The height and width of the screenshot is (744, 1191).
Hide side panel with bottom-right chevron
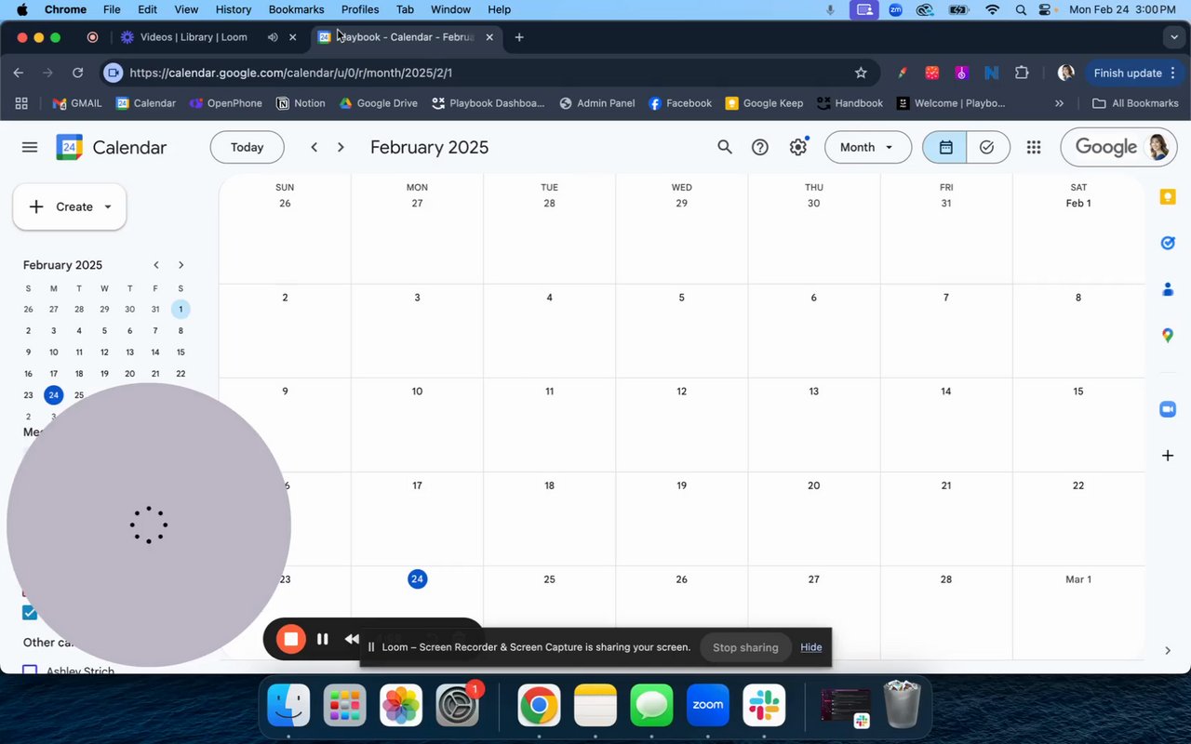click(x=1168, y=650)
